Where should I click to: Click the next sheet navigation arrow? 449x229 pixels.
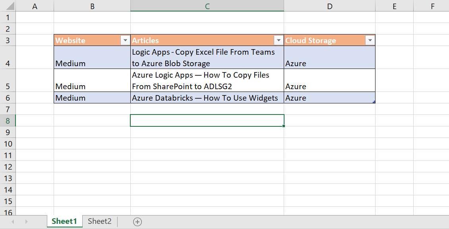coord(26,222)
